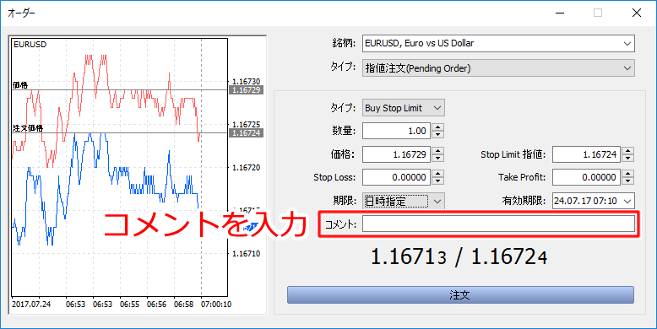Open the 有効期限 date dropdown
Screen dimensions: 657x329
pos(594,202)
